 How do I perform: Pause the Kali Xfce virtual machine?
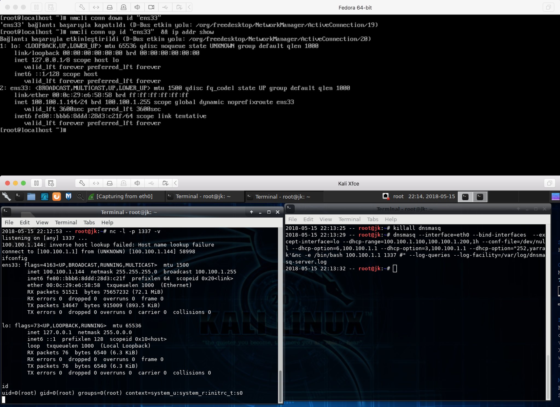point(36,183)
